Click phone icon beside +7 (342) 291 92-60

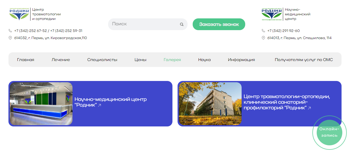click(263, 31)
